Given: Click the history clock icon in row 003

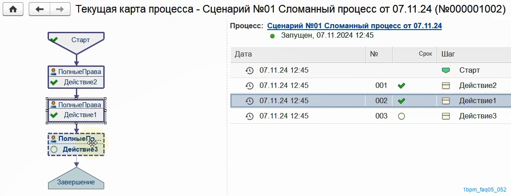Looking at the screenshot, I should click(x=249, y=116).
